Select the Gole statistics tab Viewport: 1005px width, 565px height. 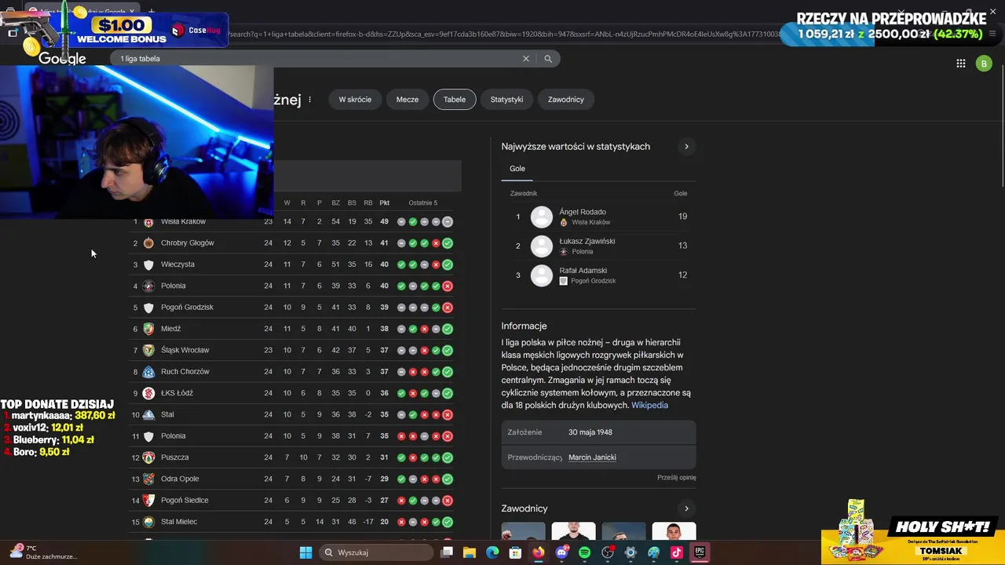[517, 169]
